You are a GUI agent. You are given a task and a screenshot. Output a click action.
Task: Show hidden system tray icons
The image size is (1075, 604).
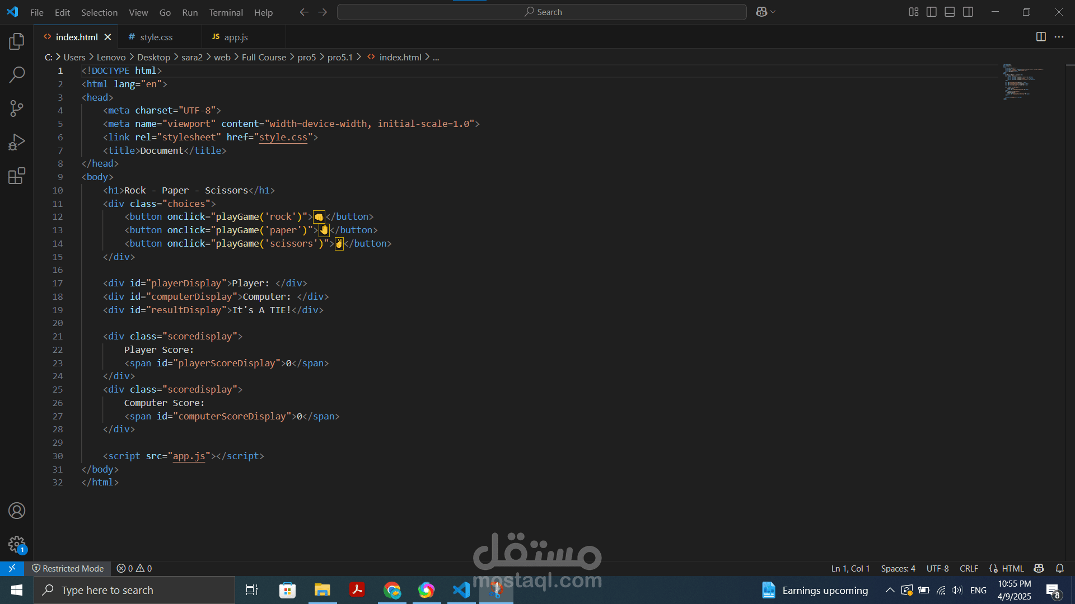890,590
